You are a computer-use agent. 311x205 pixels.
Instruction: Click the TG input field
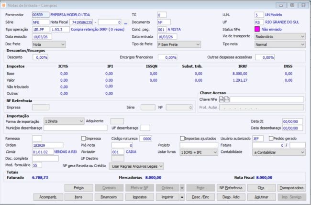162,15
